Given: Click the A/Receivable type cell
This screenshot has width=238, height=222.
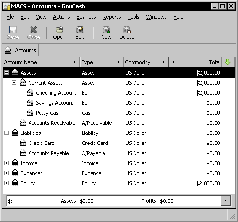Looking at the screenshot, I should 97,123.
